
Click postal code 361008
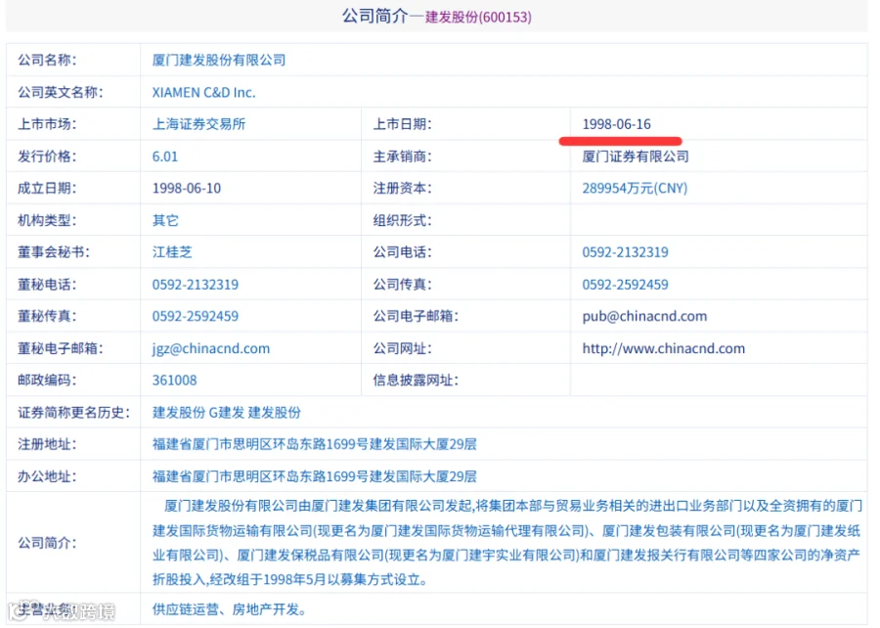point(175,381)
